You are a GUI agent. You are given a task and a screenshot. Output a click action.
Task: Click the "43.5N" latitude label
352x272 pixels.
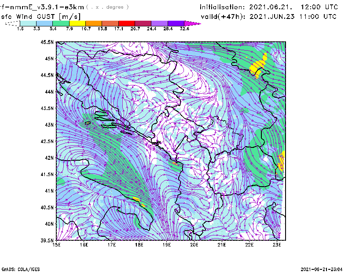click(47, 108)
